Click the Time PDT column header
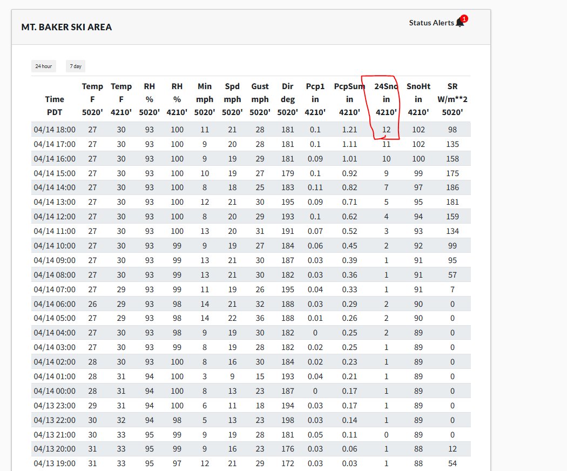Screen dimensions: 567x471 55,106
